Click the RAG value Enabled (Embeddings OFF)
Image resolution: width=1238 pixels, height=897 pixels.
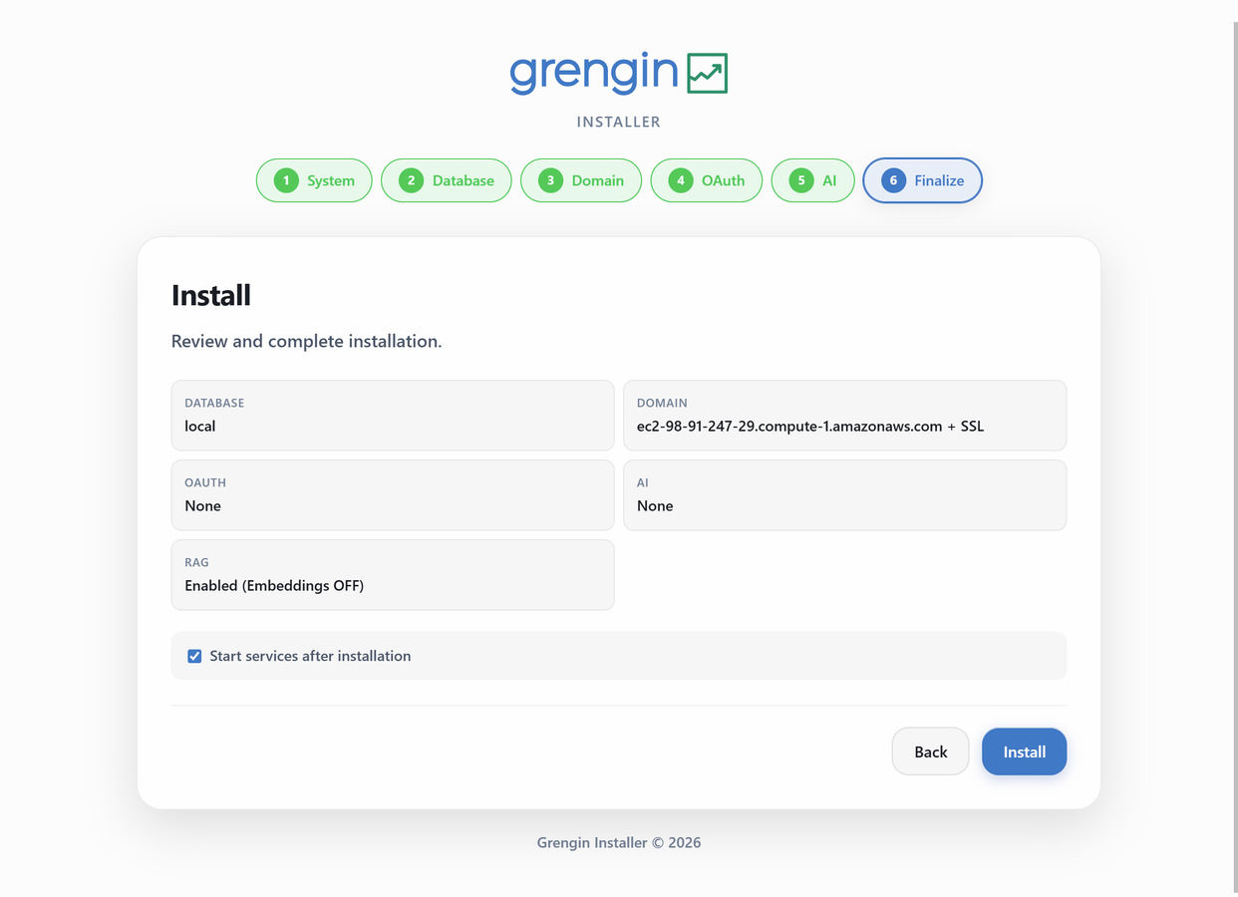[x=274, y=586]
